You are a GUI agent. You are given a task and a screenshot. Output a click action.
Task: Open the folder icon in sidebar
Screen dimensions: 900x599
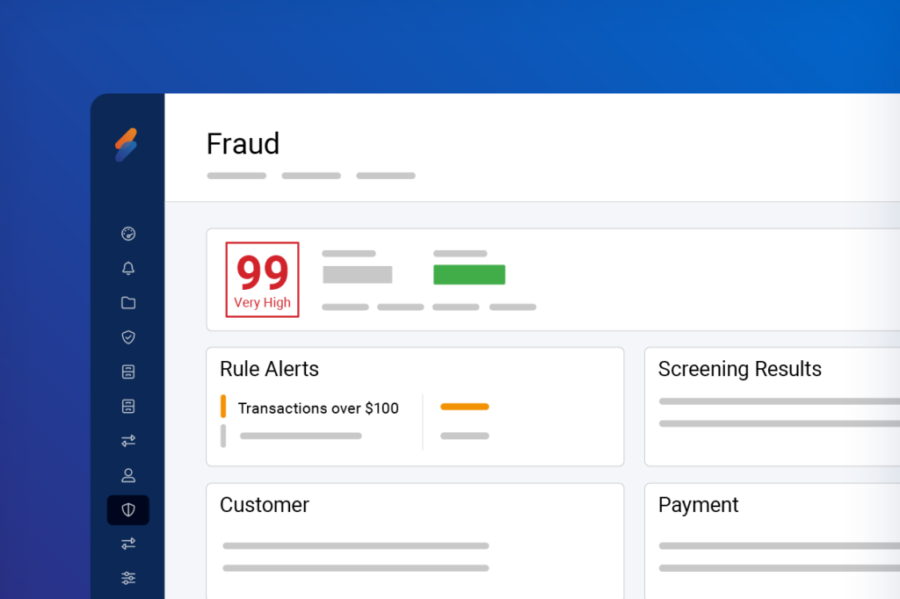(x=128, y=303)
